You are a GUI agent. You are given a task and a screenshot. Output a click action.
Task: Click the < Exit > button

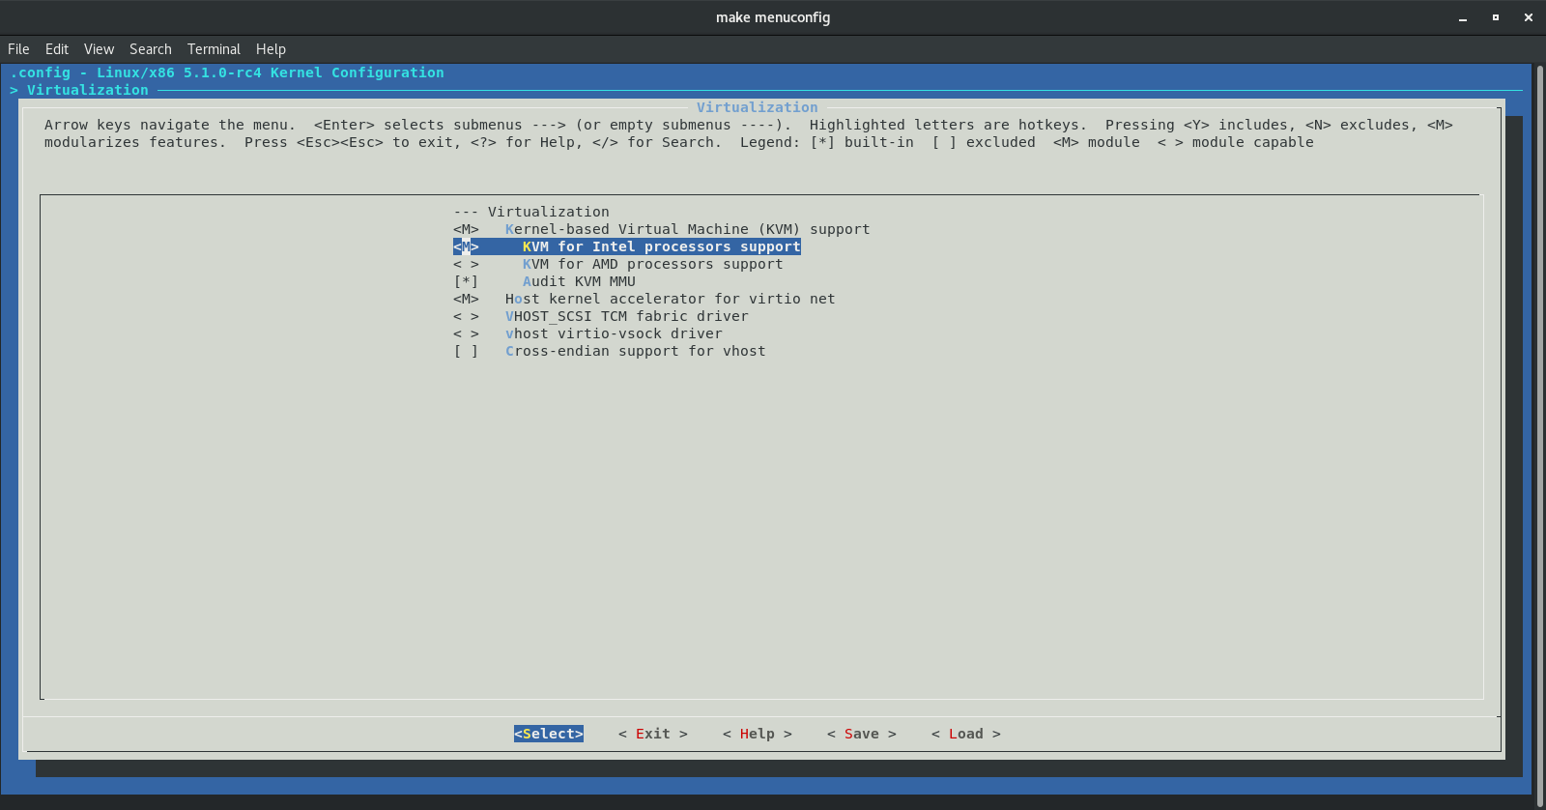[x=653, y=734]
